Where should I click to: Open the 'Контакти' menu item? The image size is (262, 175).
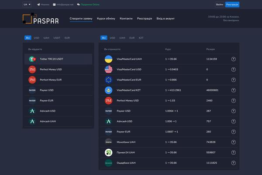tap(126, 18)
